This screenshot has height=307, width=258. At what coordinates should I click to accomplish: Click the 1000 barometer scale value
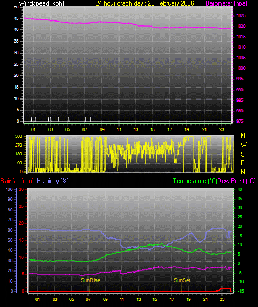241,68
